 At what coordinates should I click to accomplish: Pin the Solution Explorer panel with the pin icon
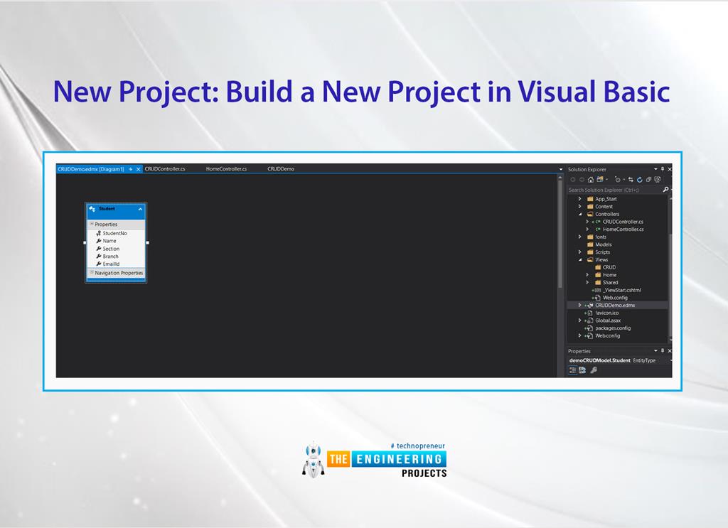(x=663, y=169)
